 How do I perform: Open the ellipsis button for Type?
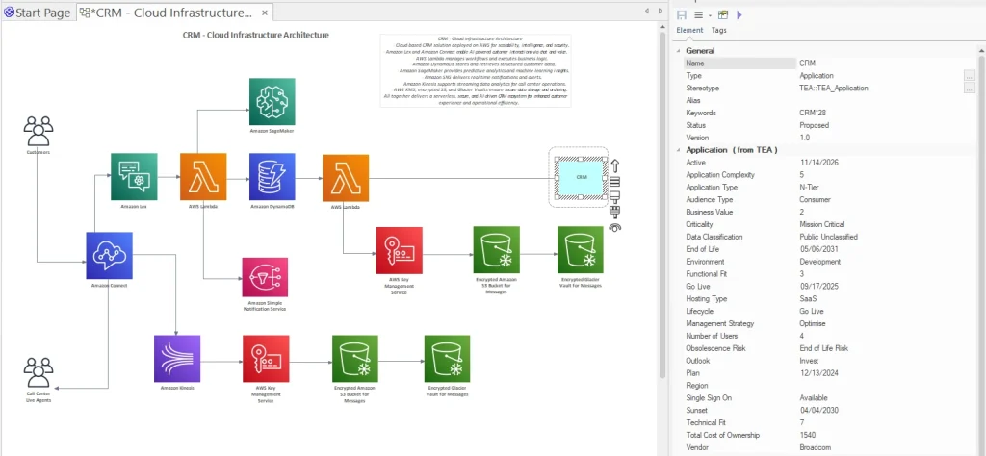pyautogui.click(x=969, y=75)
